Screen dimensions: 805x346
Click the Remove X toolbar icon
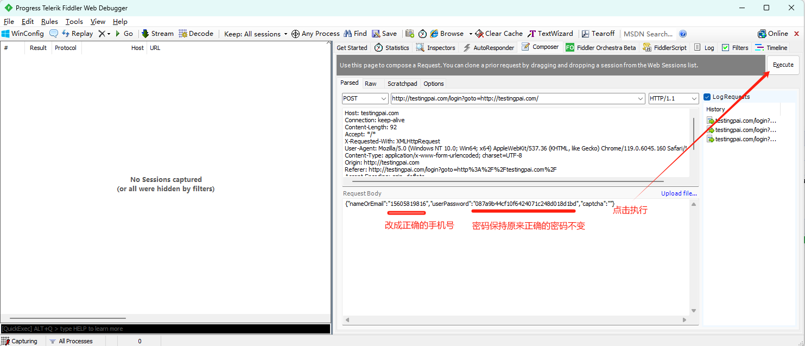tap(102, 34)
